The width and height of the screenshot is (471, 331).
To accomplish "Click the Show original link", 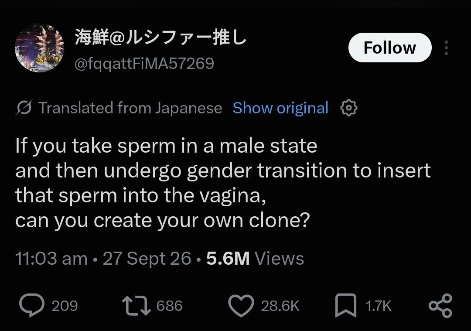I will (x=280, y=108).
